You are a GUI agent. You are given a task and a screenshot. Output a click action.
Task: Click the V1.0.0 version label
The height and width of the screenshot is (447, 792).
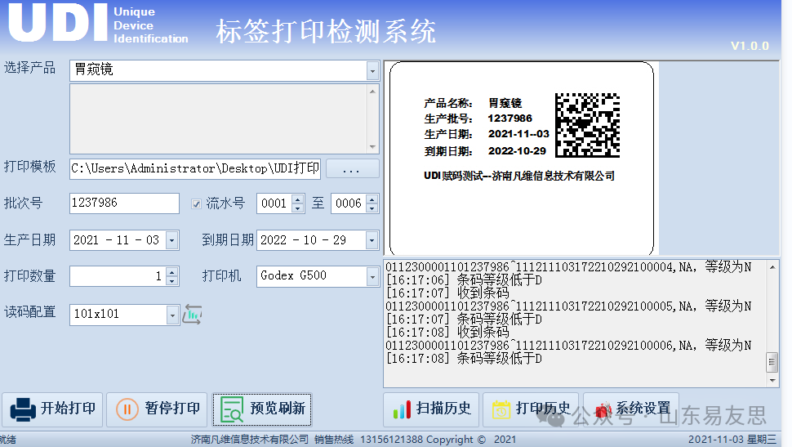(750, 46)
